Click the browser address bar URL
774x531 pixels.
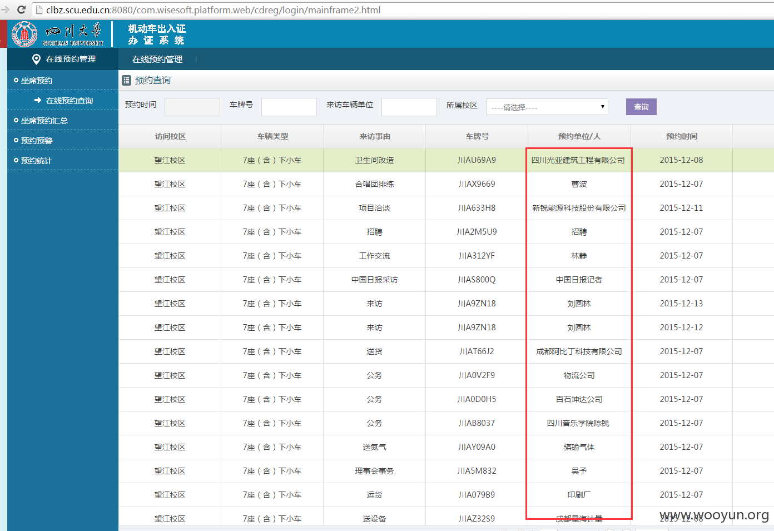tap(214, 10)
